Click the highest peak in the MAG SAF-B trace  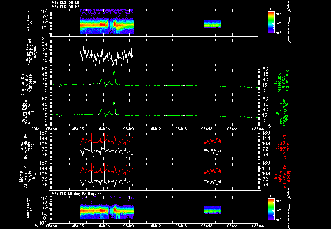tap(114, 103)
